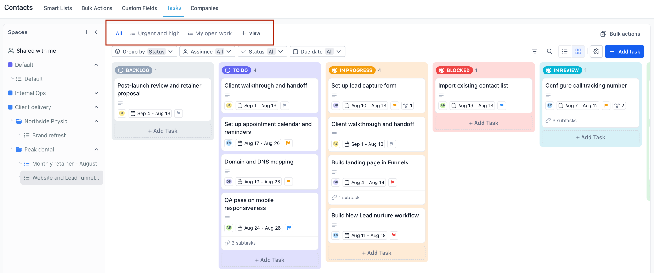
Task: Switch to board grid layout icon
Action: (x=578, y=51)
